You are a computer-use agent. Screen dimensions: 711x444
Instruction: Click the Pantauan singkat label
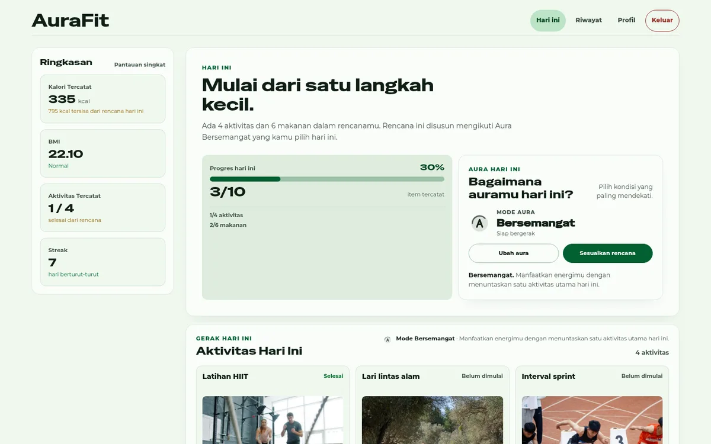(x=140, y=65)
